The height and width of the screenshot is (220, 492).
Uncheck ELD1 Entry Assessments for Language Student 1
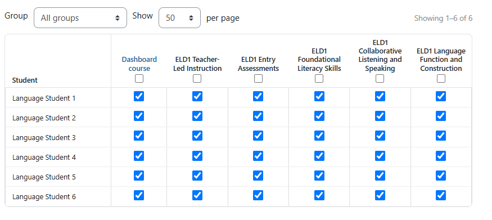tap(258, 96)
